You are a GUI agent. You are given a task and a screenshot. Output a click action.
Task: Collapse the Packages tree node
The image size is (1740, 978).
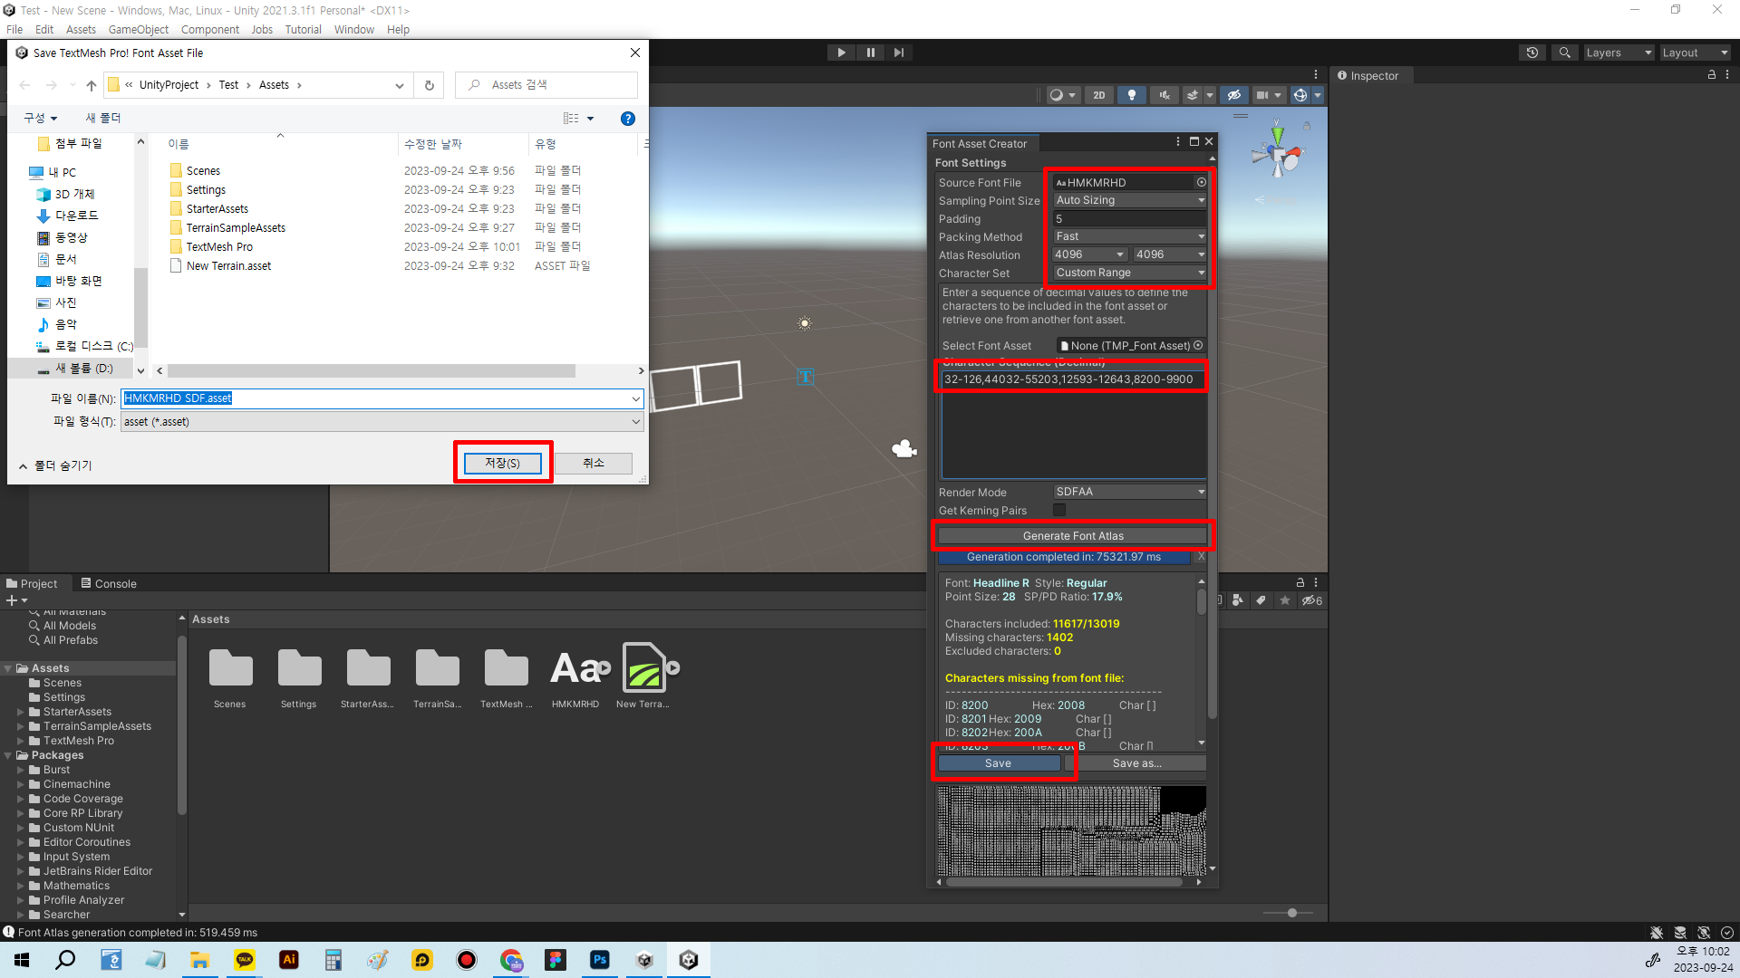(8, 755)
